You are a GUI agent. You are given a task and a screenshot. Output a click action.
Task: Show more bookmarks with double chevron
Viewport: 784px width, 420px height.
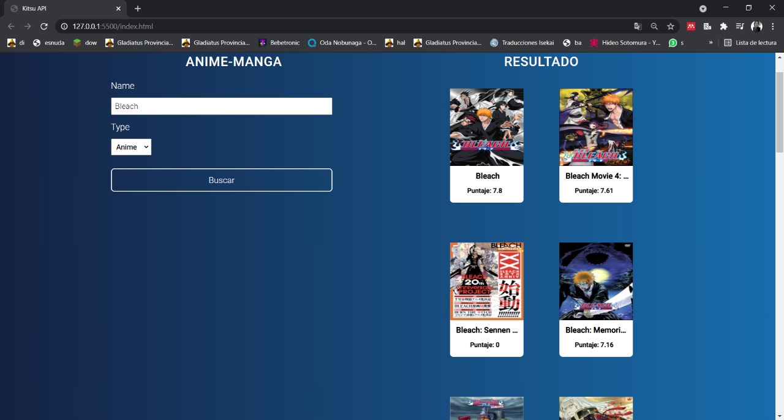[711, 43]
